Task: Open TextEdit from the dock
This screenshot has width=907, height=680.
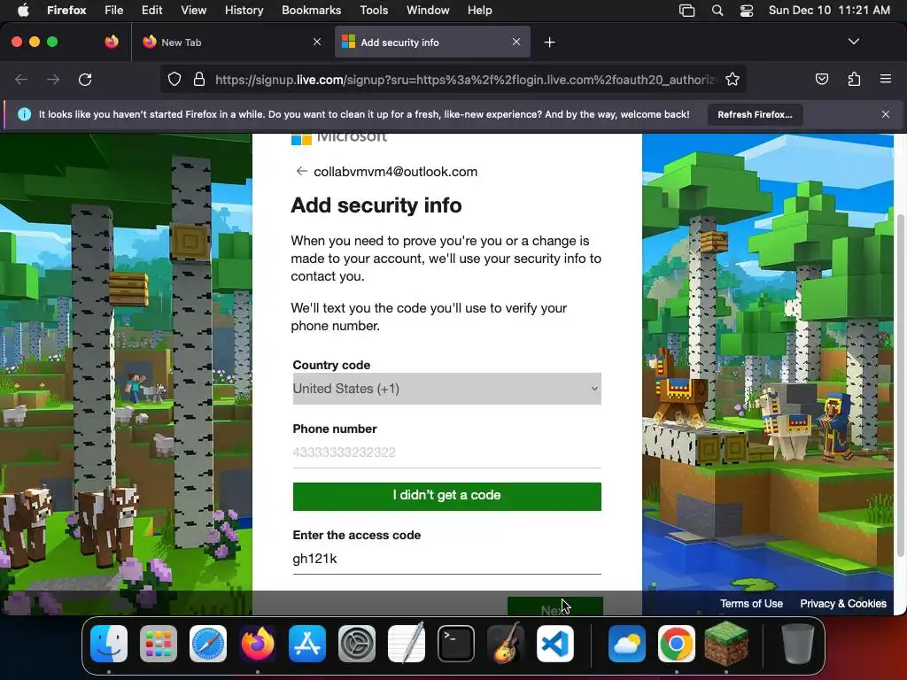Action: tap(407, 644)
